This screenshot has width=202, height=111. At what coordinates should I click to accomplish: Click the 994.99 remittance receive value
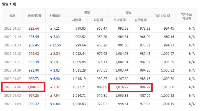[x=145, y=87]
